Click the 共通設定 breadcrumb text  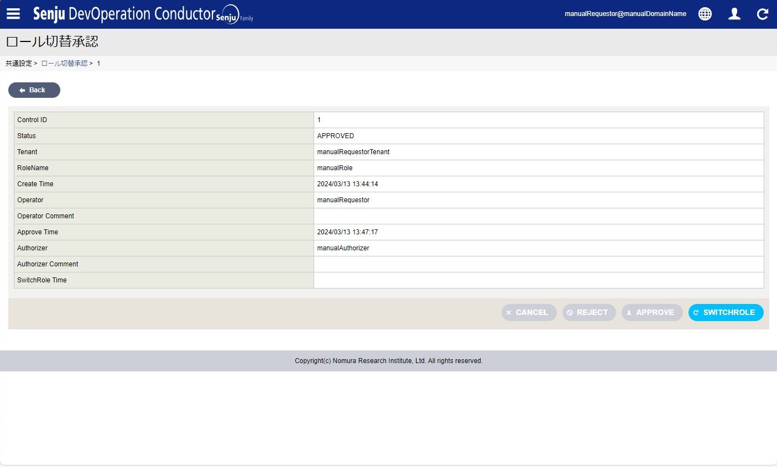(19, 64)
